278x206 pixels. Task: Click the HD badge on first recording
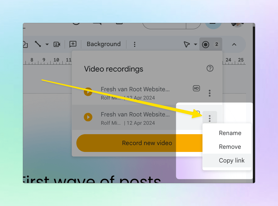point(196,88)
